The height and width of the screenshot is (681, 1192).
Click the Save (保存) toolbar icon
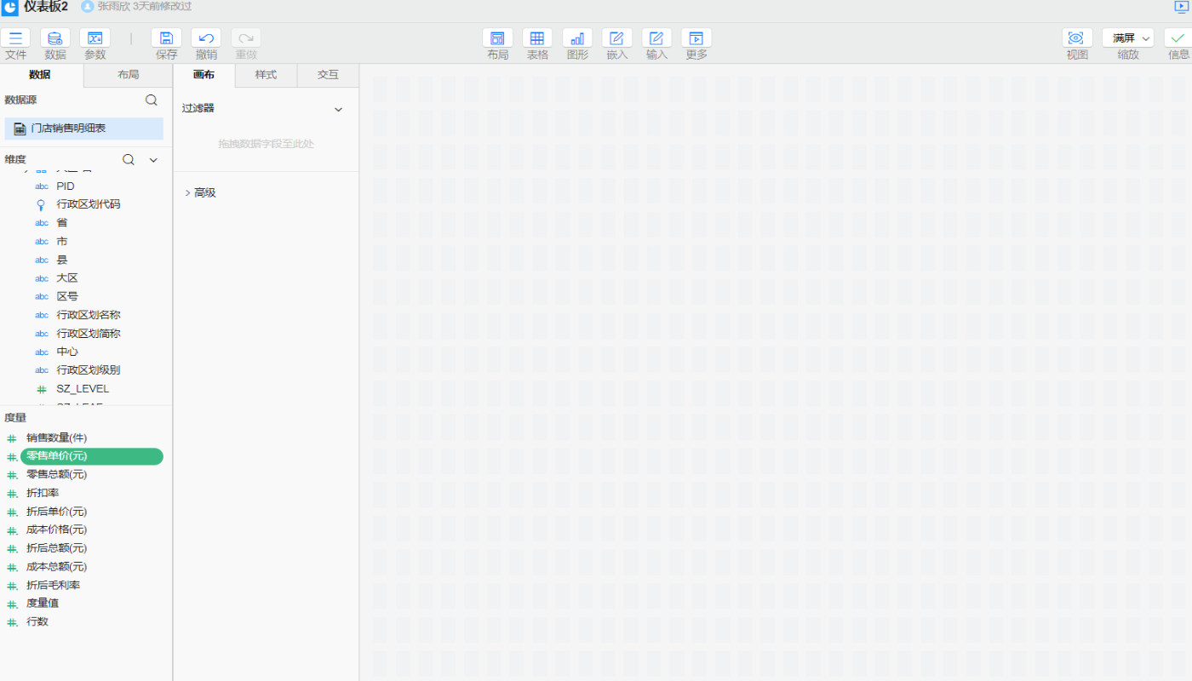tap(166, 38)
